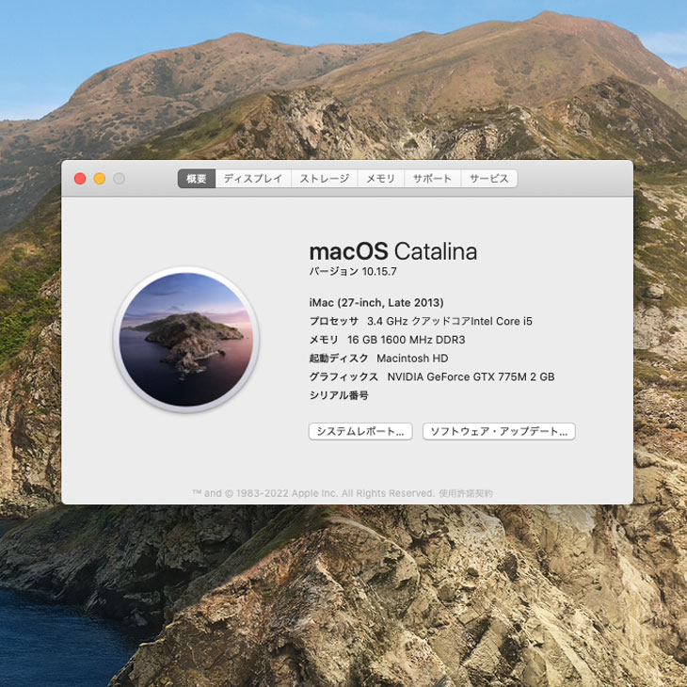The height and width of the screenshot is (687, 687).
Task: Click the 3.4 GHz クアッドコアIntel Core i5 value
Action: coord(450,321)
